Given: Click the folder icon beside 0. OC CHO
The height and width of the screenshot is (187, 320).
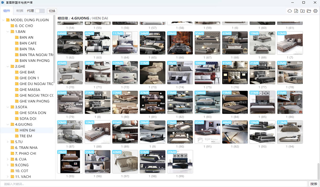Looking at the screenshot, I should click(x=12, y=26).
